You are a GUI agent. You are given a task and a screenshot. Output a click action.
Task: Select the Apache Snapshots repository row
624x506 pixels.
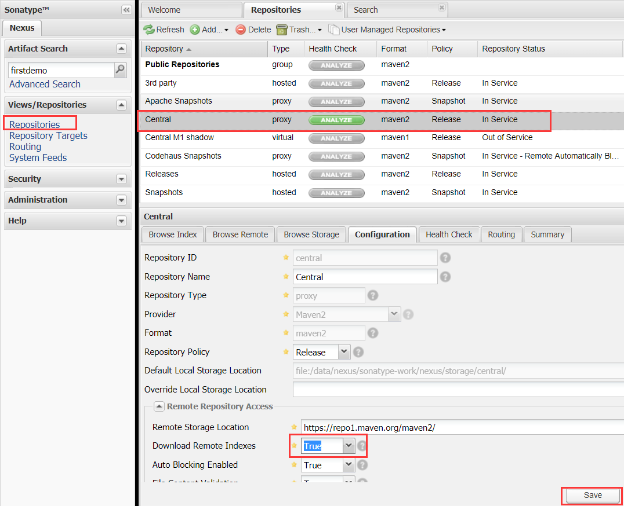point(382,101)
